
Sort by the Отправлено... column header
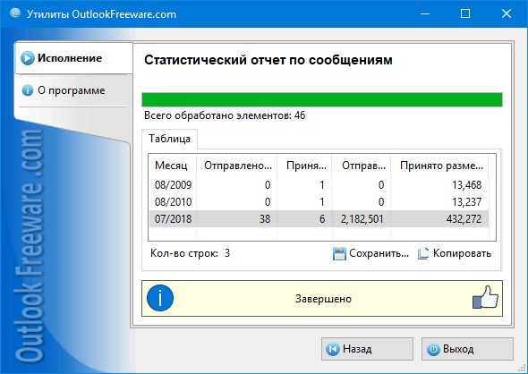point(237,166)
